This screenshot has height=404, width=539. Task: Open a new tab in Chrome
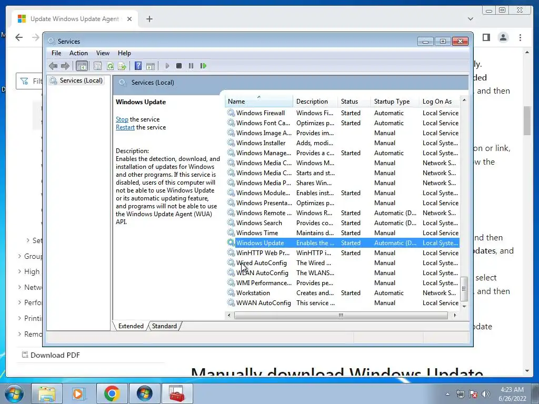click(149, 19)
